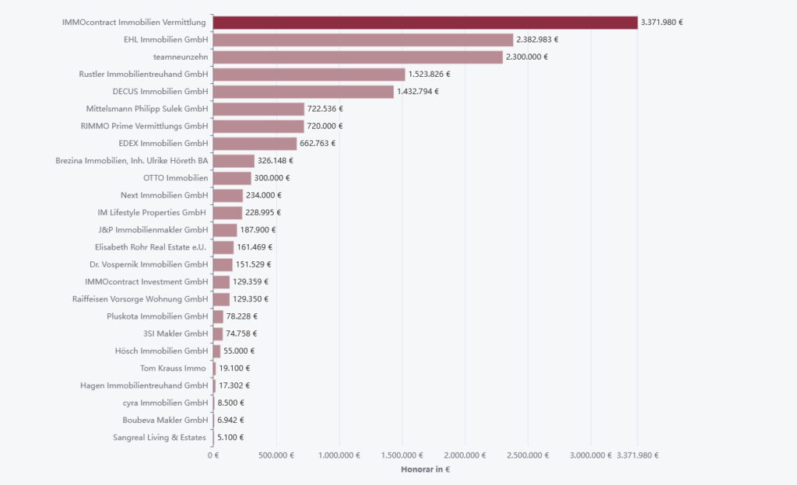
Task: Select the IM Lifestyle Properties GmbH bar
Action: pos(227,212)
